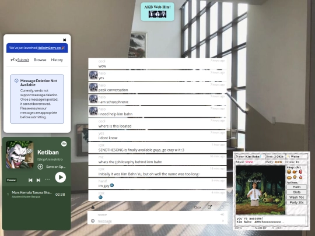The image size is (315, 236).
Task: Click the chat users icon
Action: [x=93, y=207]
